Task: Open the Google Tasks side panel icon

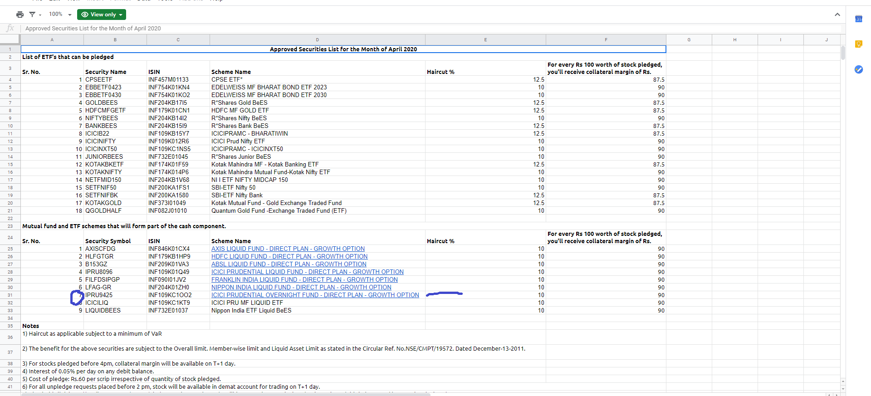Action: pos(858,69)
